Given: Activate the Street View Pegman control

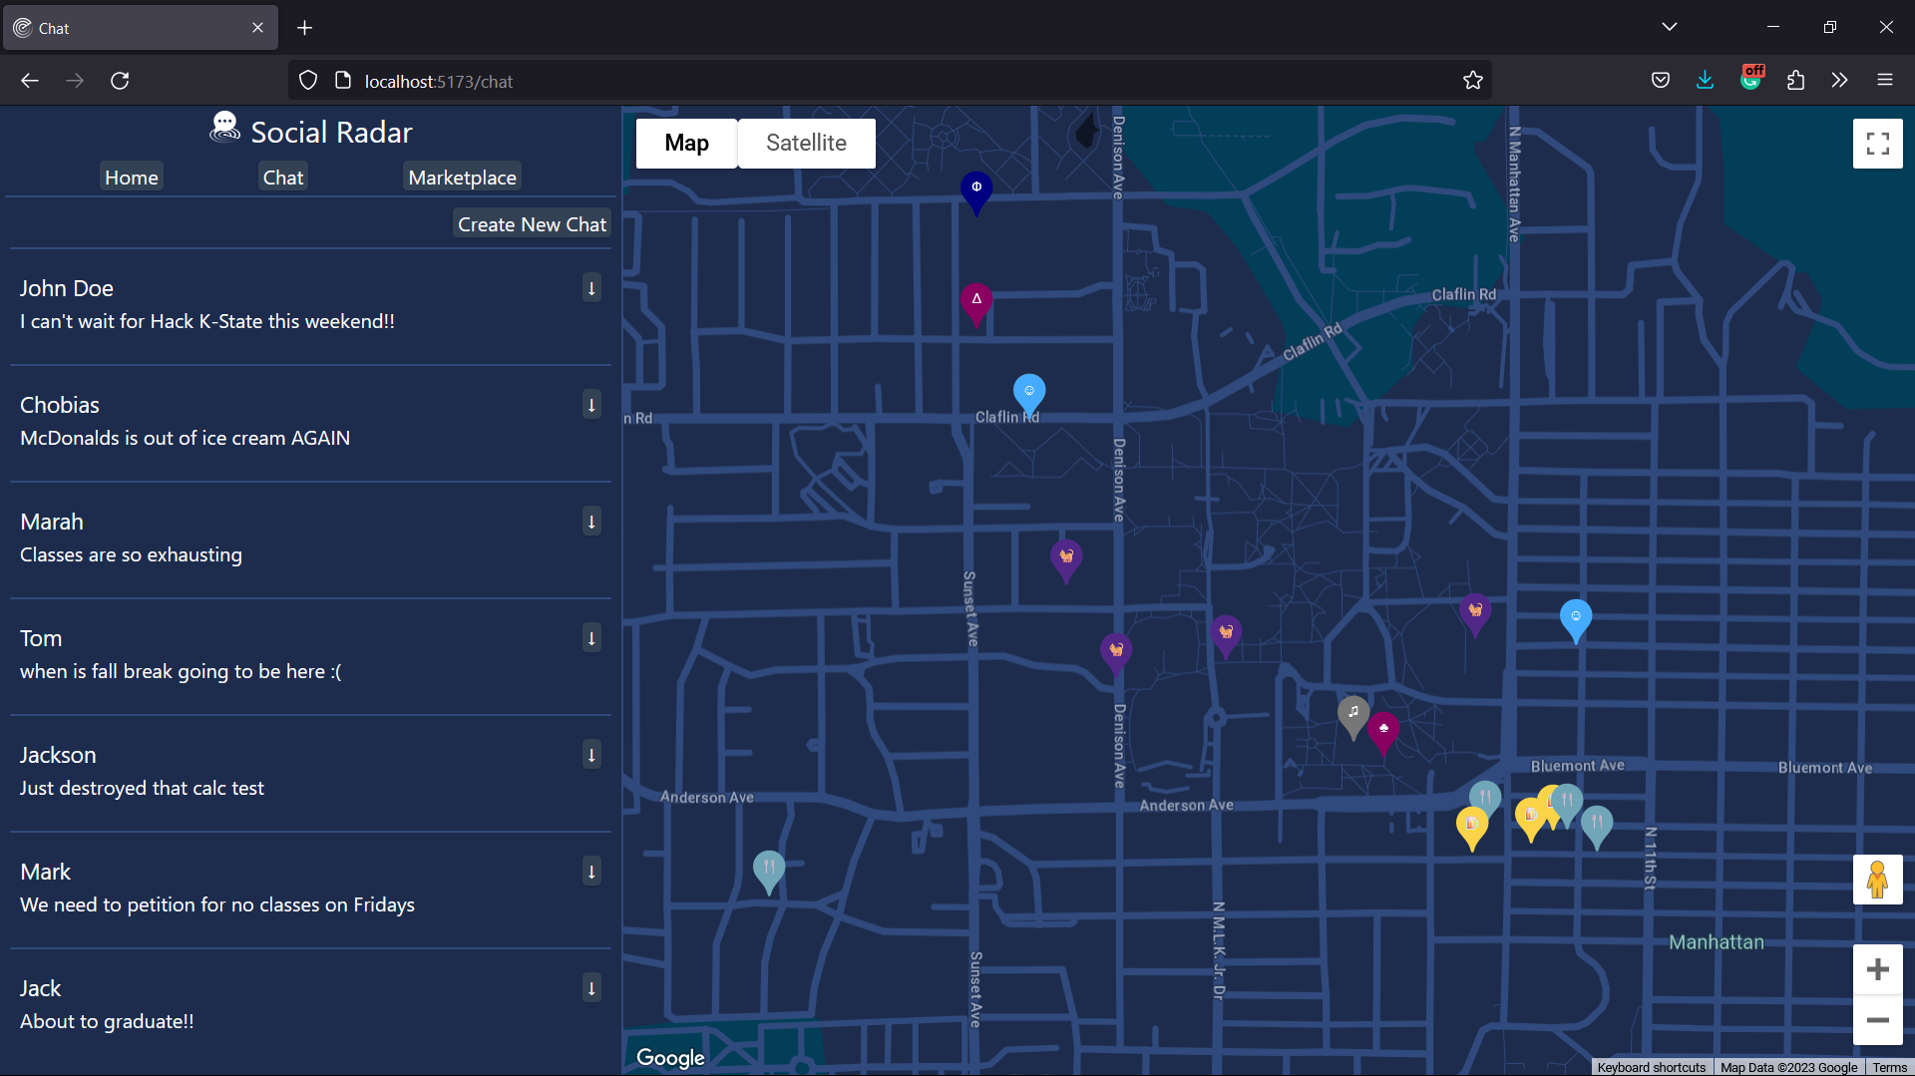Looking at the screenshot, I should [x=1877, y=879].
